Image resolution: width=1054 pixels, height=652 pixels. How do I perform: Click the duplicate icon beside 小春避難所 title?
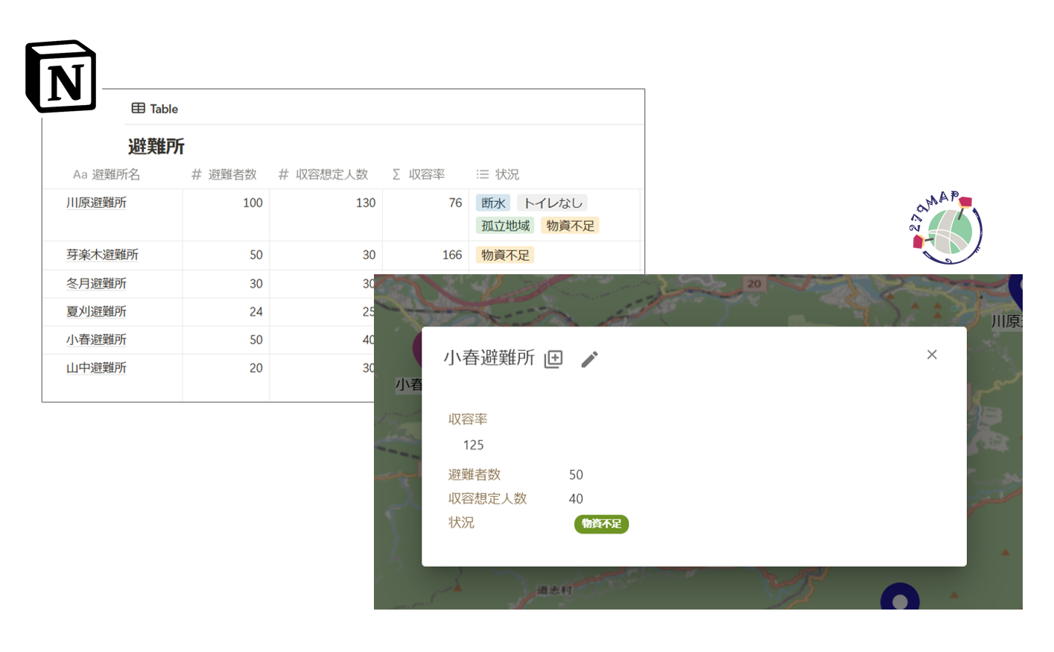click(x=553, y=359)
